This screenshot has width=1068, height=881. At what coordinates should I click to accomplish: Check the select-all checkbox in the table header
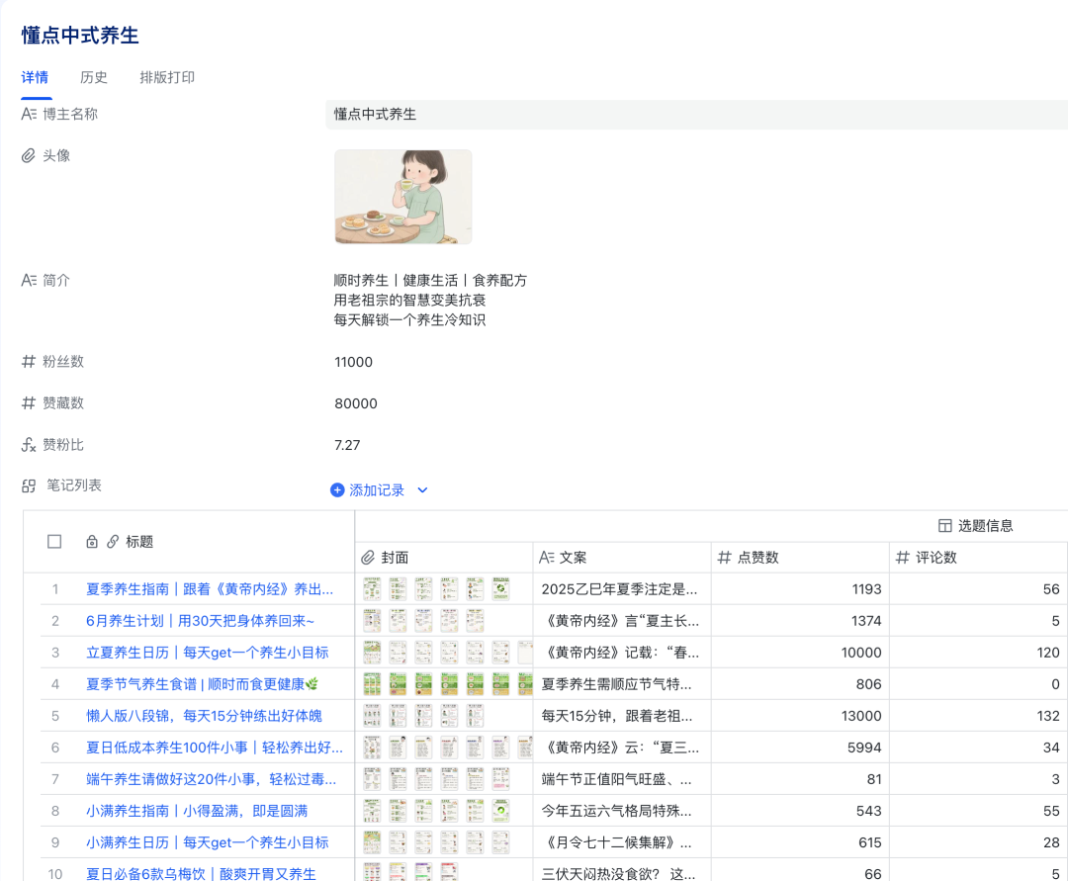pyautogui.click(x=53, y=542)
